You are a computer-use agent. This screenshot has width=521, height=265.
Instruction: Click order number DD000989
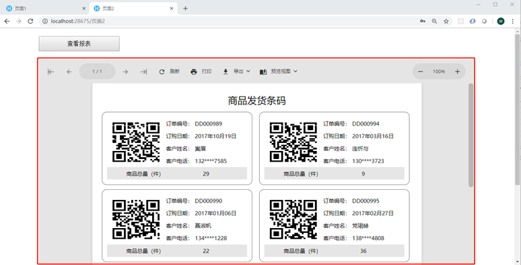pos(209,124)
